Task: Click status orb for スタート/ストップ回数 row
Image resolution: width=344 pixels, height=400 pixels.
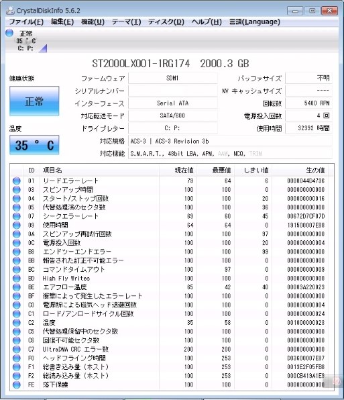Action: coord(17,199)
